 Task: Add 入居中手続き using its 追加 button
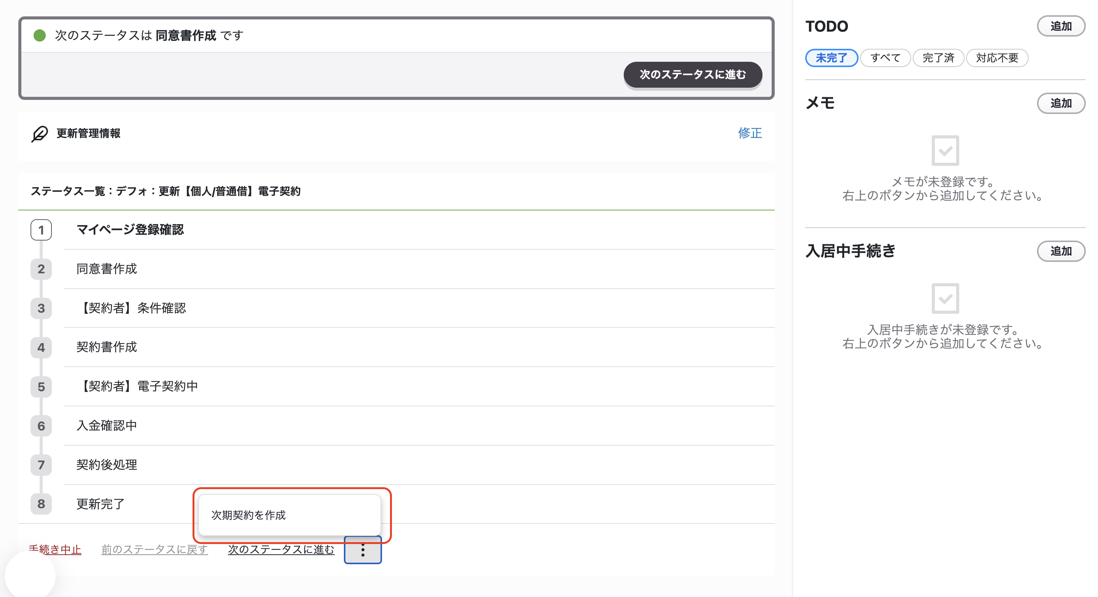point(1061,251)
